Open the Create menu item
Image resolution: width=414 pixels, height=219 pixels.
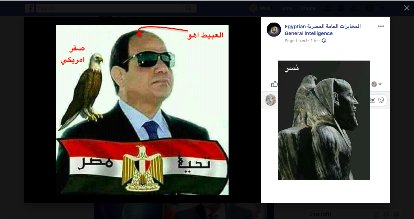pos(308,8)
